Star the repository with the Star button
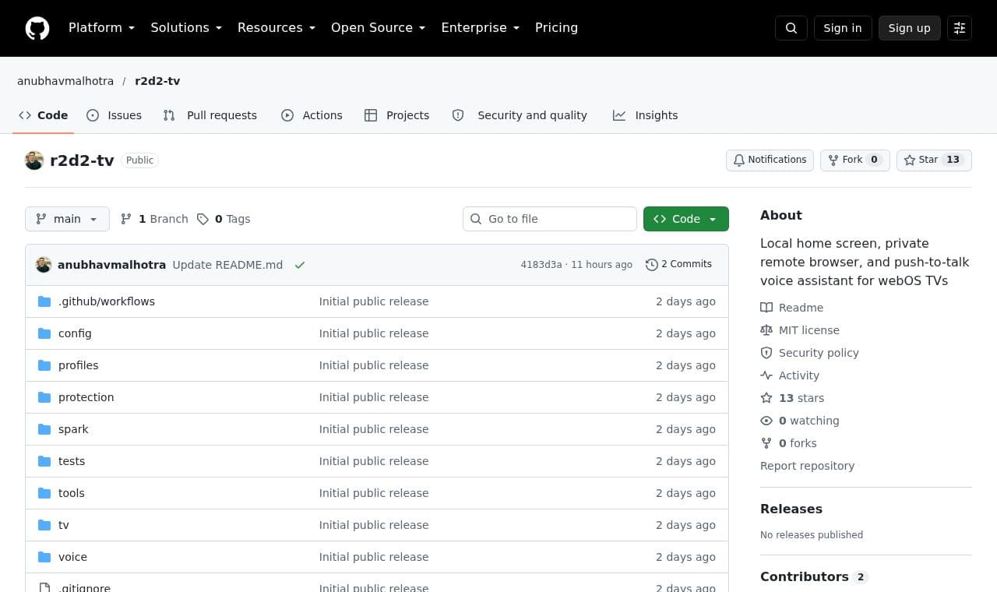Screen dimensions: 997x592 click(x=934, y=160)
